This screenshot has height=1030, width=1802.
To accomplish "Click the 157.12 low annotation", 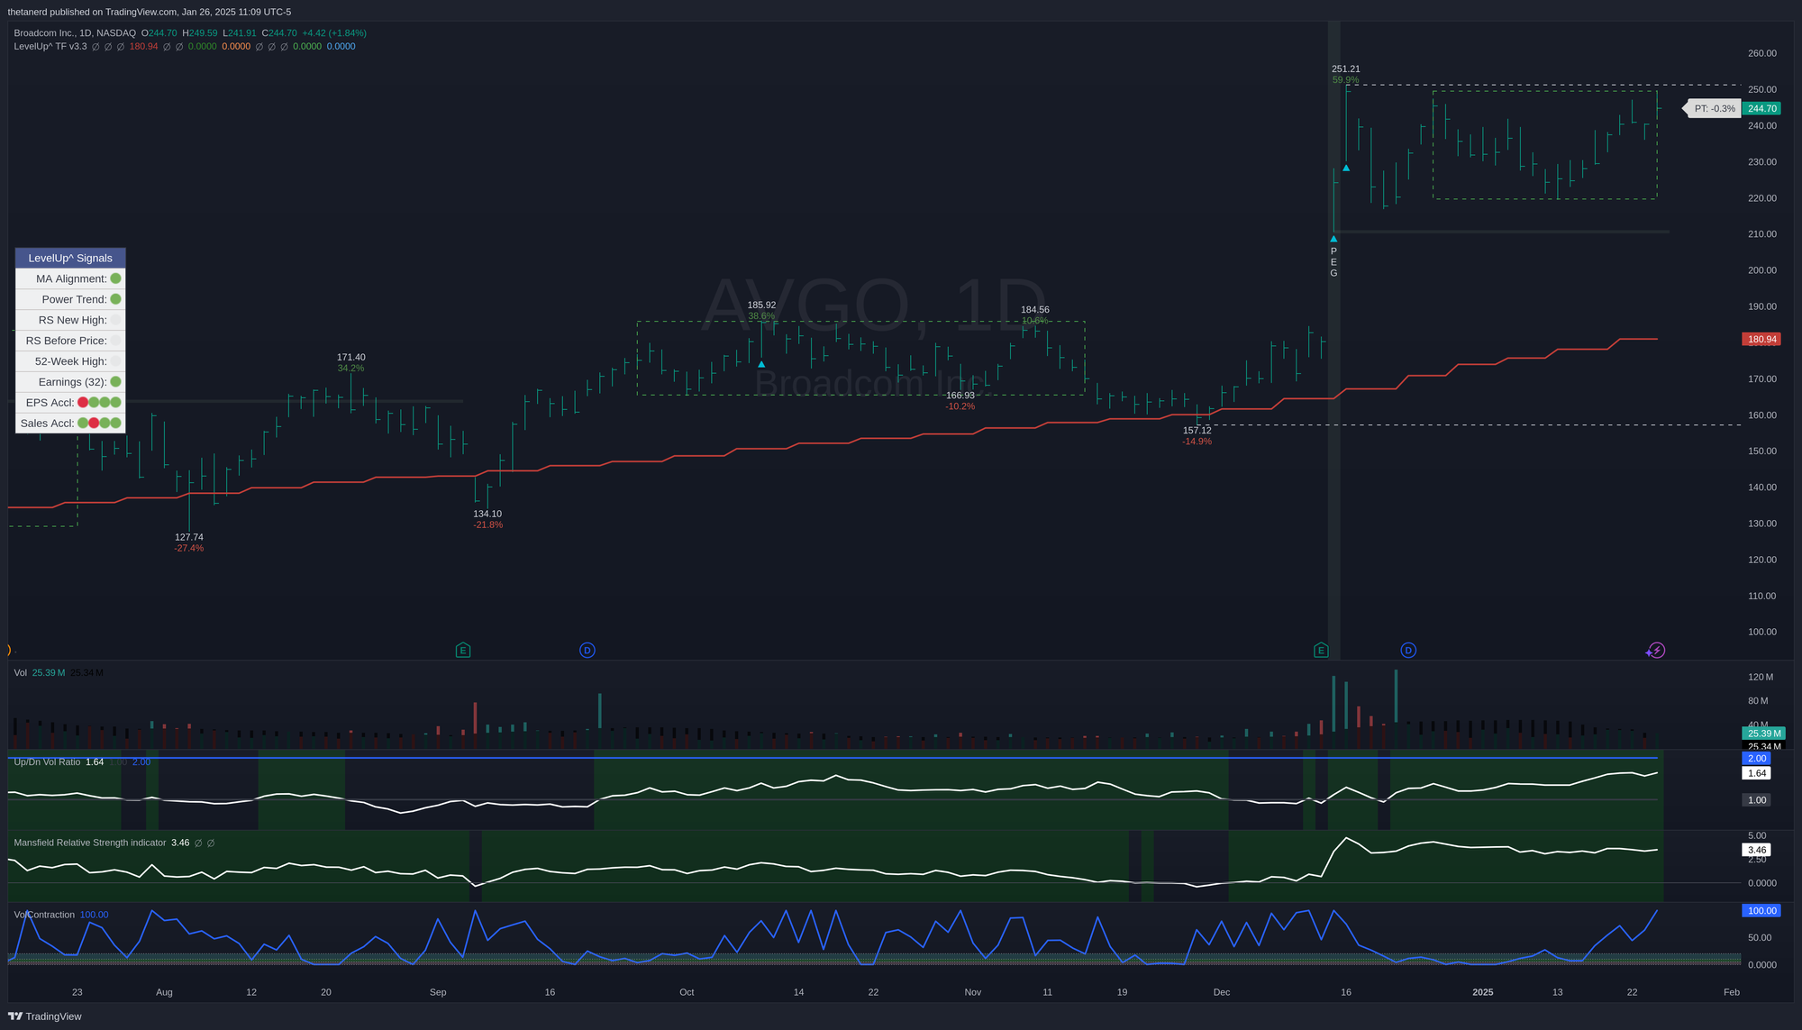I will coord(1197,431).
